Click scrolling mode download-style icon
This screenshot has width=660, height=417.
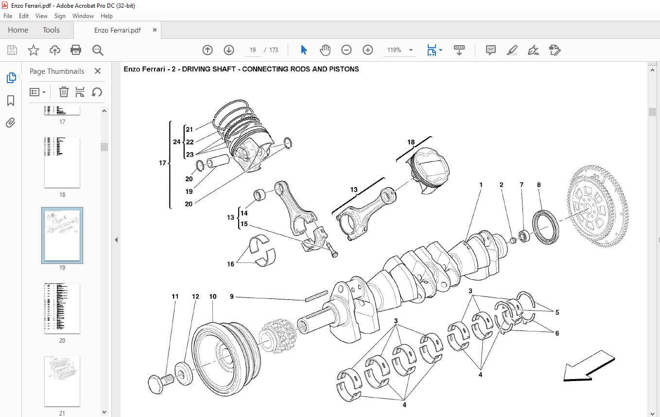pos(459,50)
